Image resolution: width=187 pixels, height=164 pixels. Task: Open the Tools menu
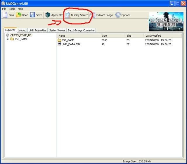click(x=12, y=9)
